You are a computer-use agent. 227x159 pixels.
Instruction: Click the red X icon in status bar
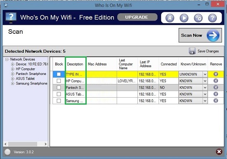(219, 152)
